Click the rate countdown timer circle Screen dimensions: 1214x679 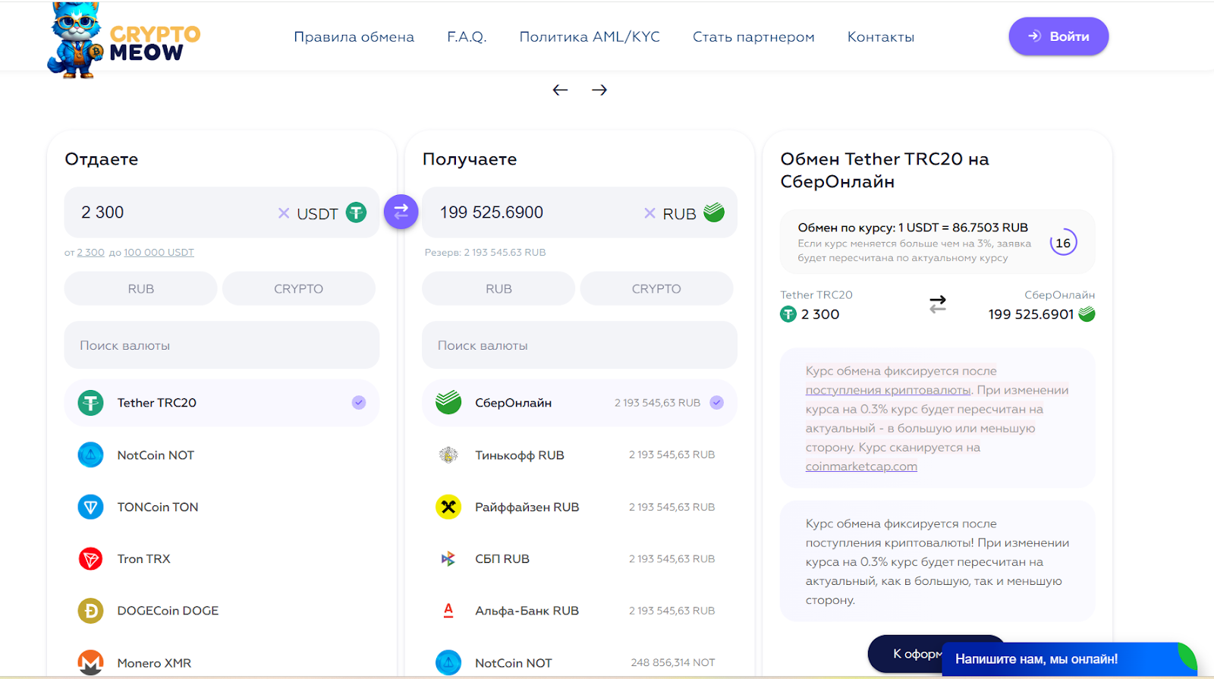point(1063,243)
